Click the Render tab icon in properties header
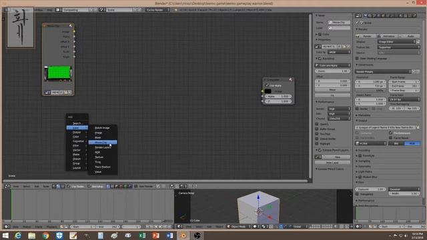Viewport: 427px width, 240px height. pyautogui.click(x=366, y=16)
